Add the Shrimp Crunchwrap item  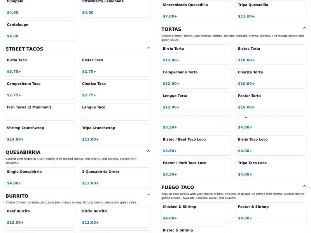coord(40,134)
